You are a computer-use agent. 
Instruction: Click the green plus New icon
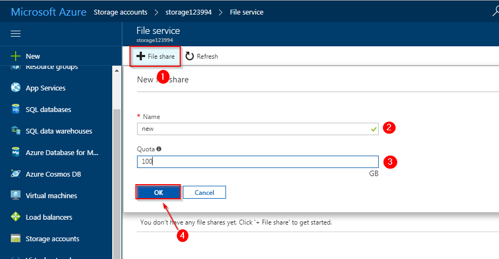click(16, 56)
